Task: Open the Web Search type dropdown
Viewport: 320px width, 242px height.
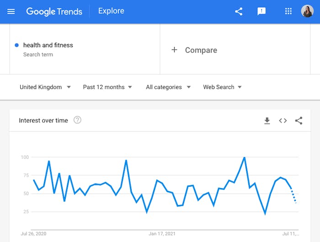Action: click(x=223, y=87)
